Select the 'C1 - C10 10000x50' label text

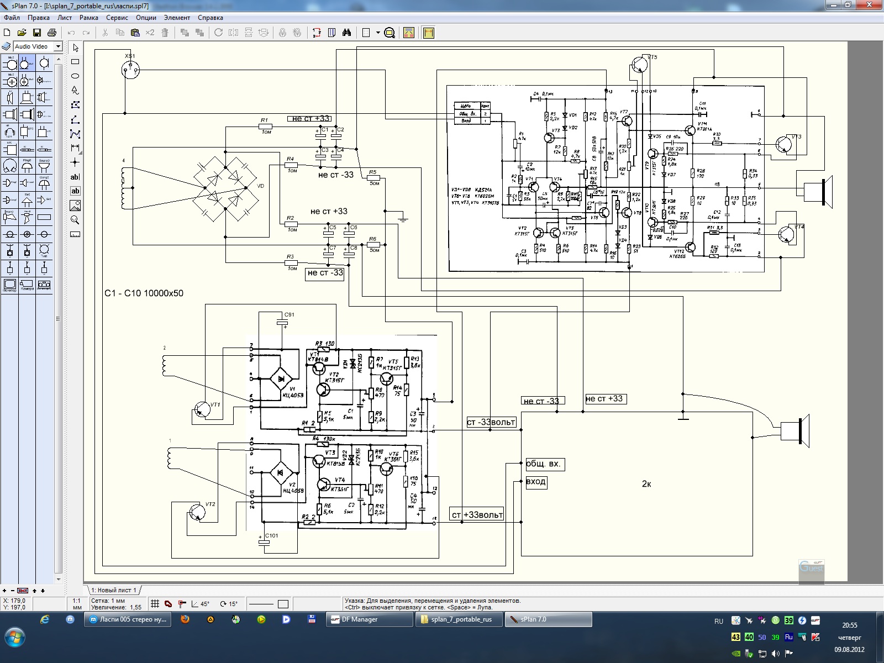click(144, 293)
